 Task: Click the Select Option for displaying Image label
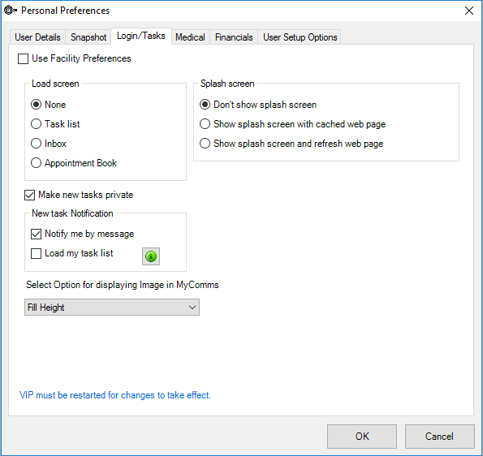click(x=123, y=285)
